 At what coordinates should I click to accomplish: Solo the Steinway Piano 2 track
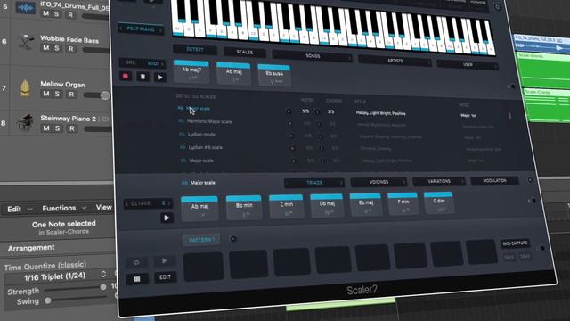[x=57, y=128]
